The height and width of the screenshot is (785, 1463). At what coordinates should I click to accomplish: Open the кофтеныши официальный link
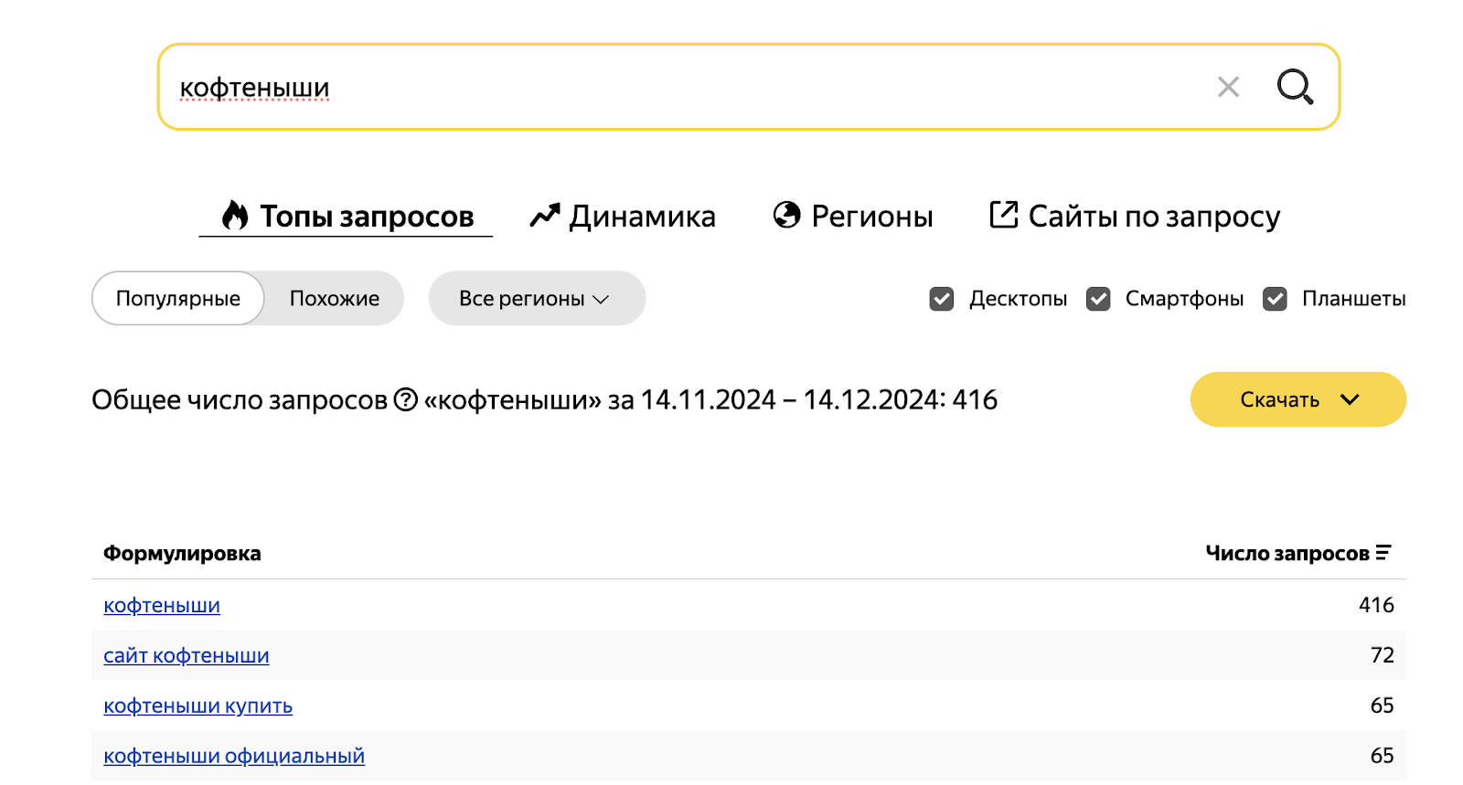pyautogui.click(x=234, y=756)
